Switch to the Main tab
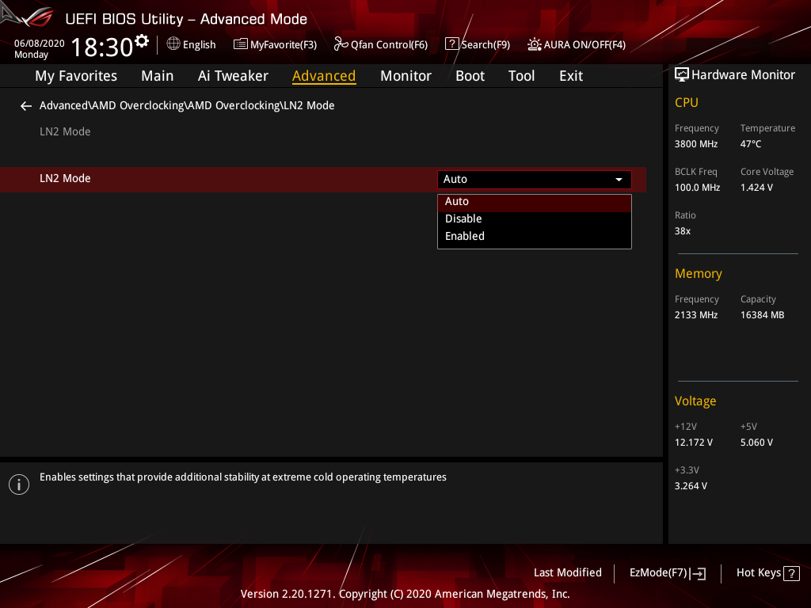The width and height of the screenshot is (811, 608). coord(158,76)
